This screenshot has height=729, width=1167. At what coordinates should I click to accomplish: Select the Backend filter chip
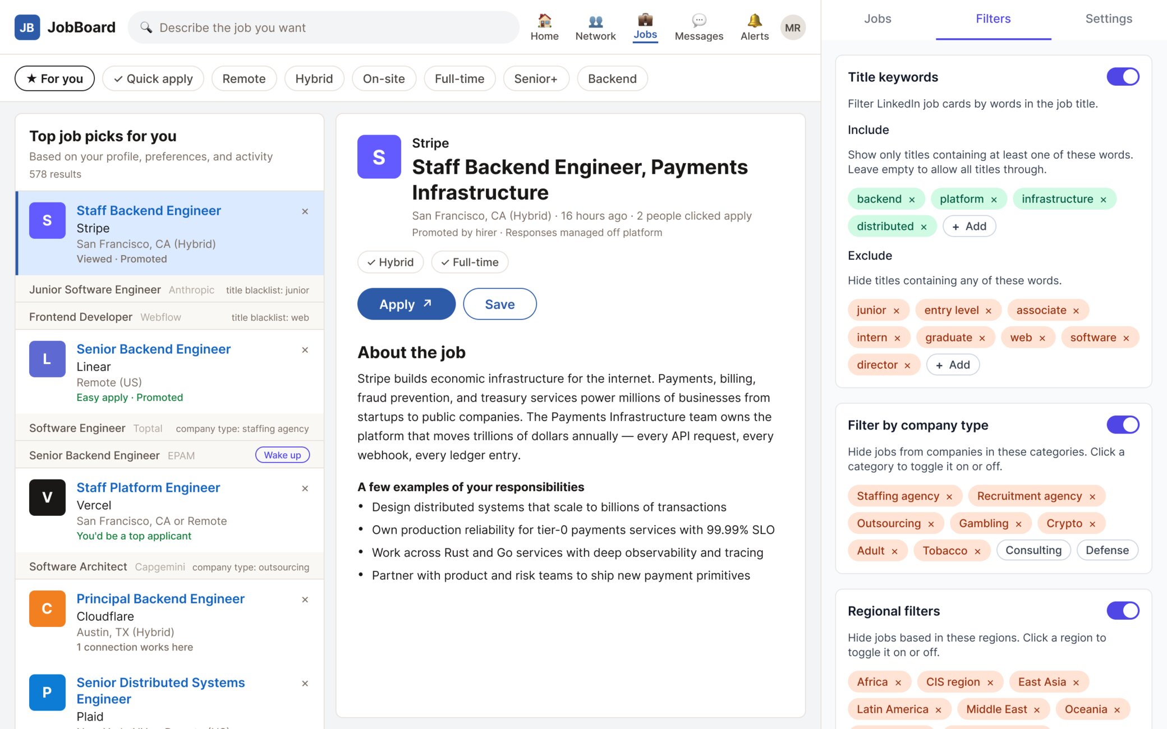point(612,79)
